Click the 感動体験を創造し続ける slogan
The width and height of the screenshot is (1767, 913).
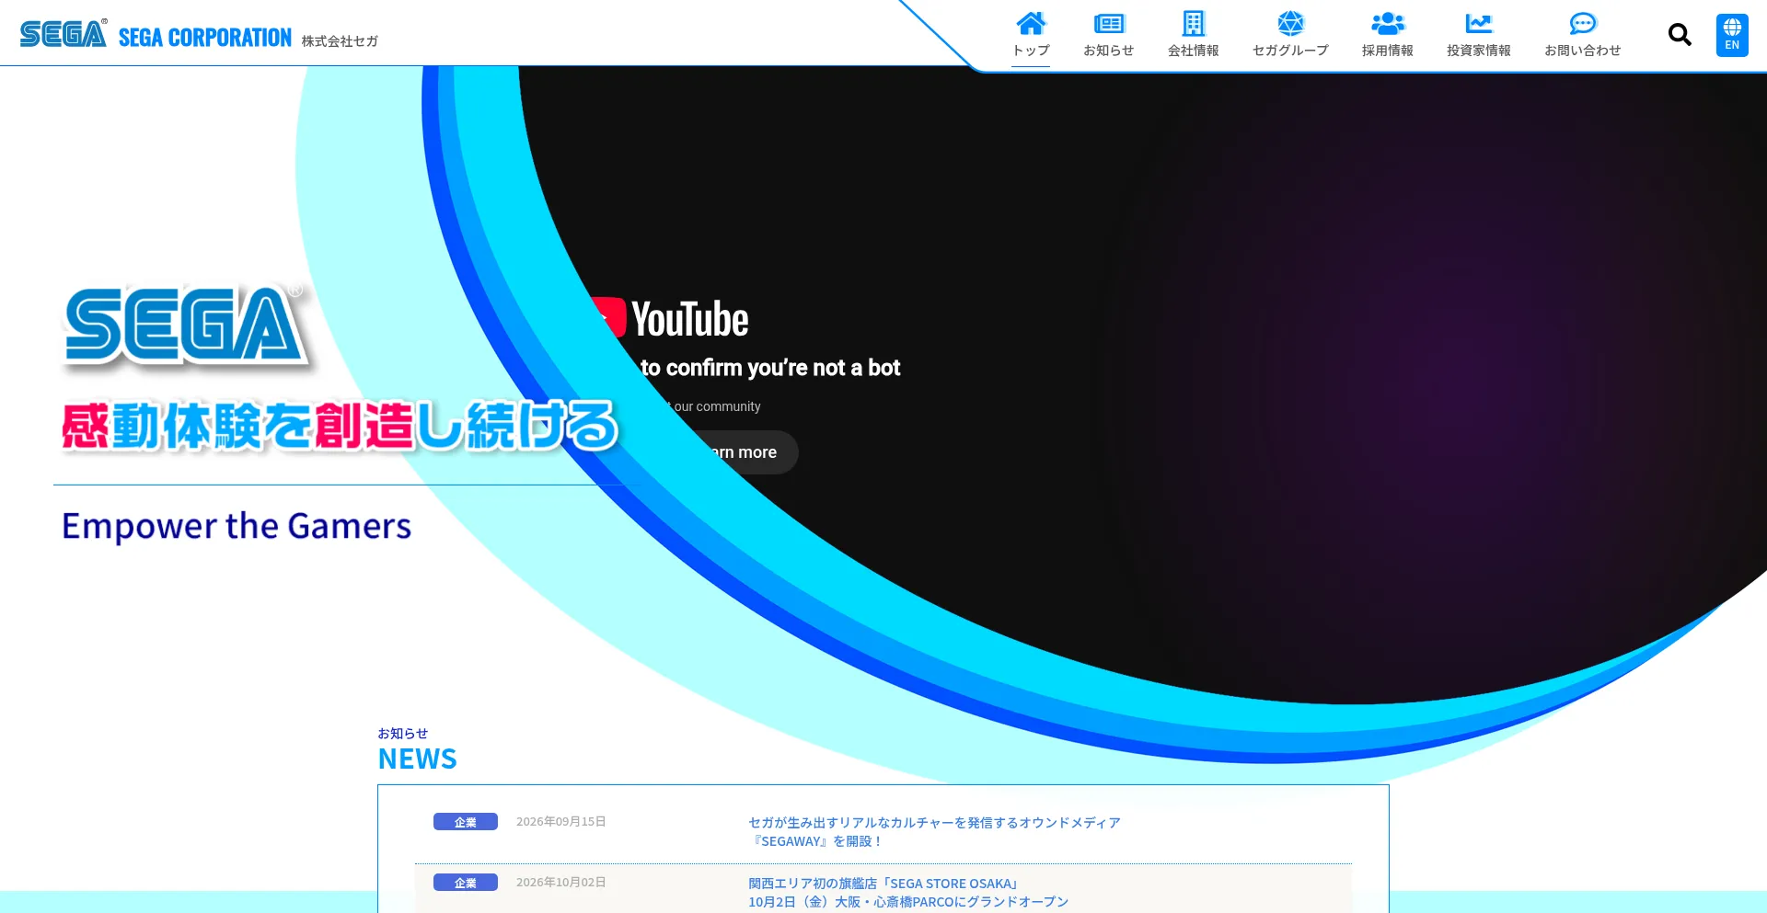point(340,426)
